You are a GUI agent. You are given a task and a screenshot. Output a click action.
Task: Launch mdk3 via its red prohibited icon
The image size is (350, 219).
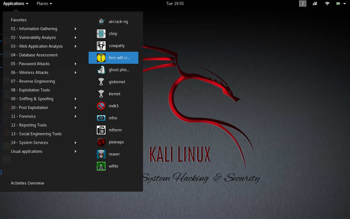pyautogui.click(x=101, y=106)
